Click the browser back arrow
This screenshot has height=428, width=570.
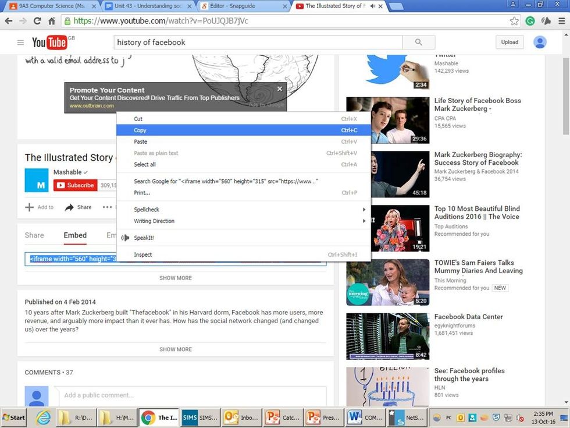9,21
